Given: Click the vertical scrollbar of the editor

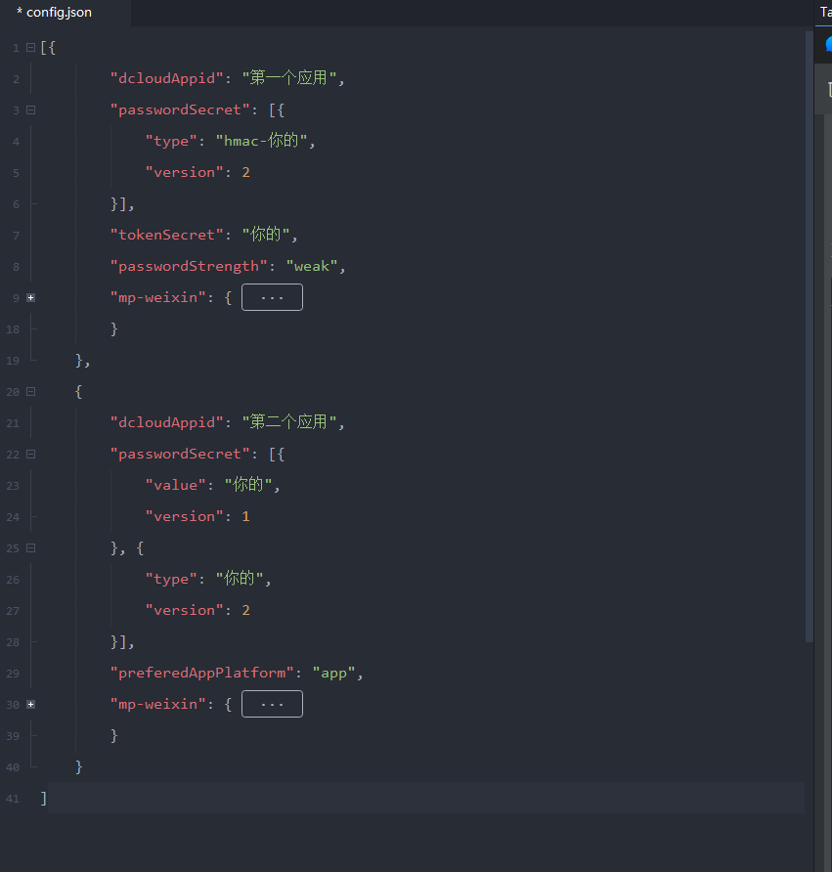Looking at the screenshot, I should [x=809, y=332].
